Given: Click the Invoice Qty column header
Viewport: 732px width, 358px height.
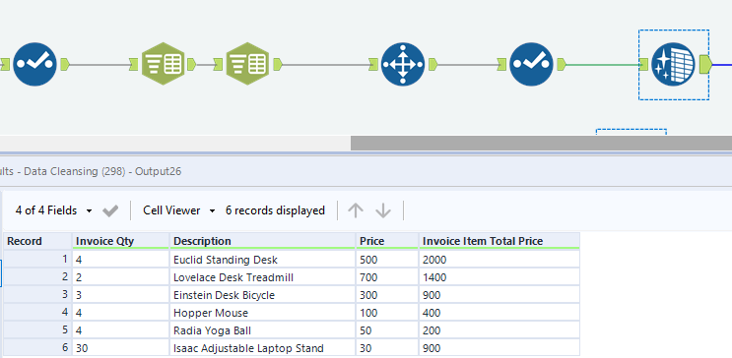Looking at the screenshot, I should [120, 241].
